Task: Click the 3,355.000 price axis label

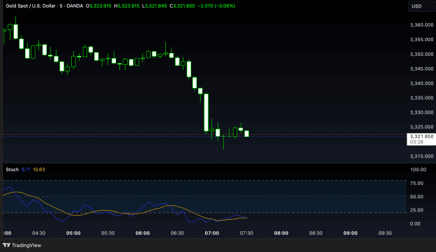Action: click(x=421, y=40)
